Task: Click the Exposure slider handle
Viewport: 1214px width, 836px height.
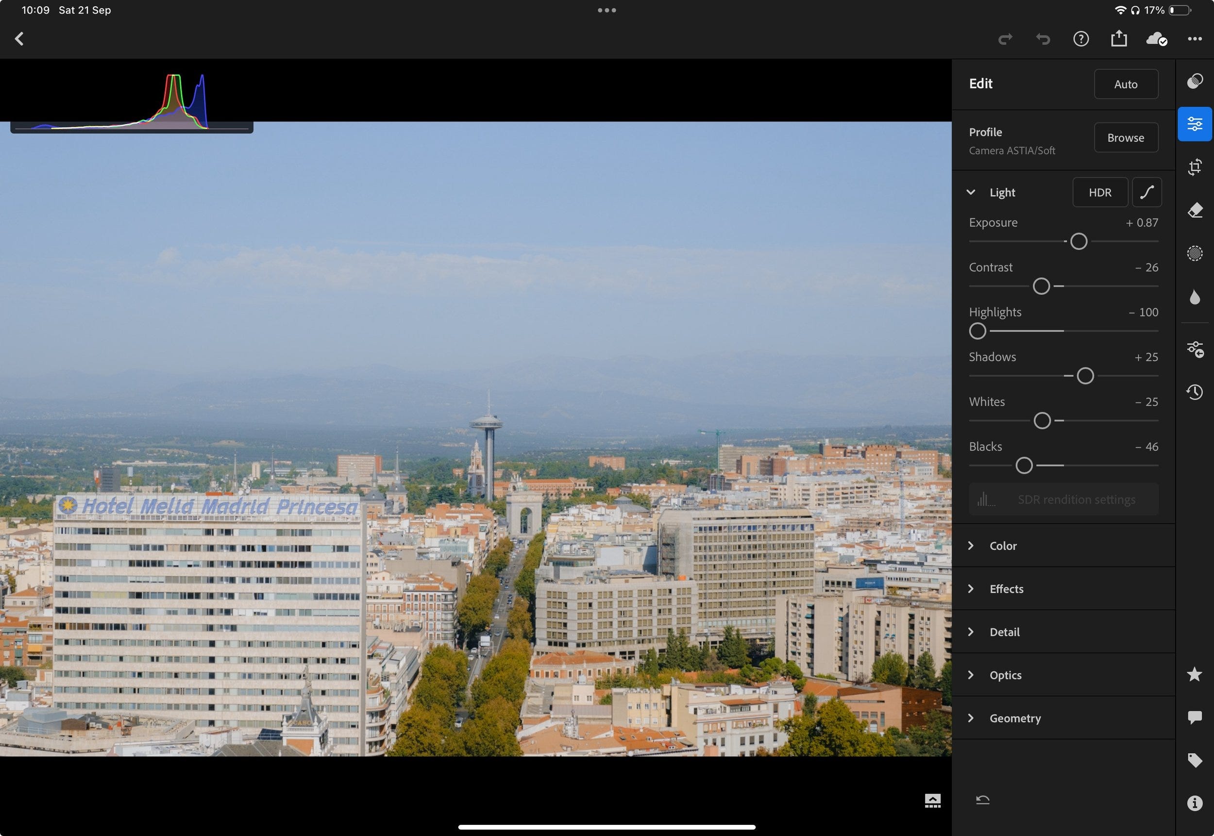Action: pyautogui.click(x=1079, y=241)
